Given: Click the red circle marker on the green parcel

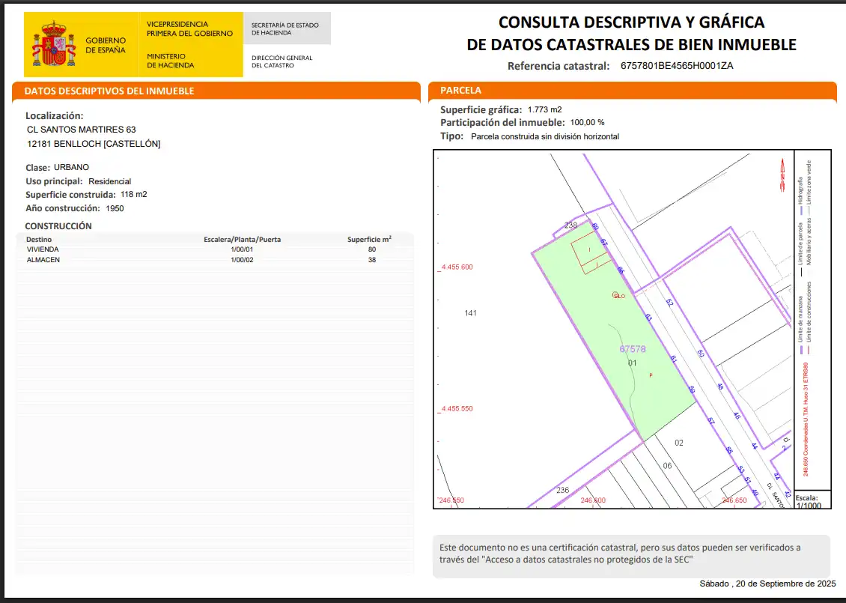Looking at the screenshot, I should (615, 294).
